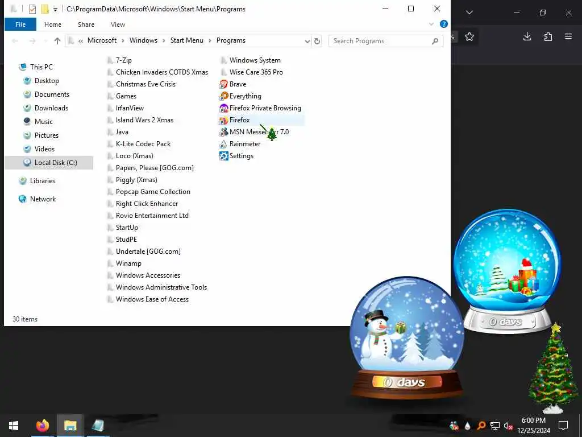The height and width of the screenshot is (437, 582).
Task: Expand the Microsoft breadcrumb chevron
Action: pyautogui.click(x=123, y=41)
